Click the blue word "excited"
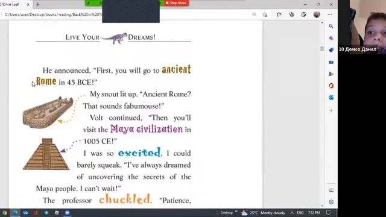This screenshot has height=217, width=386. (x=139, y=153)
